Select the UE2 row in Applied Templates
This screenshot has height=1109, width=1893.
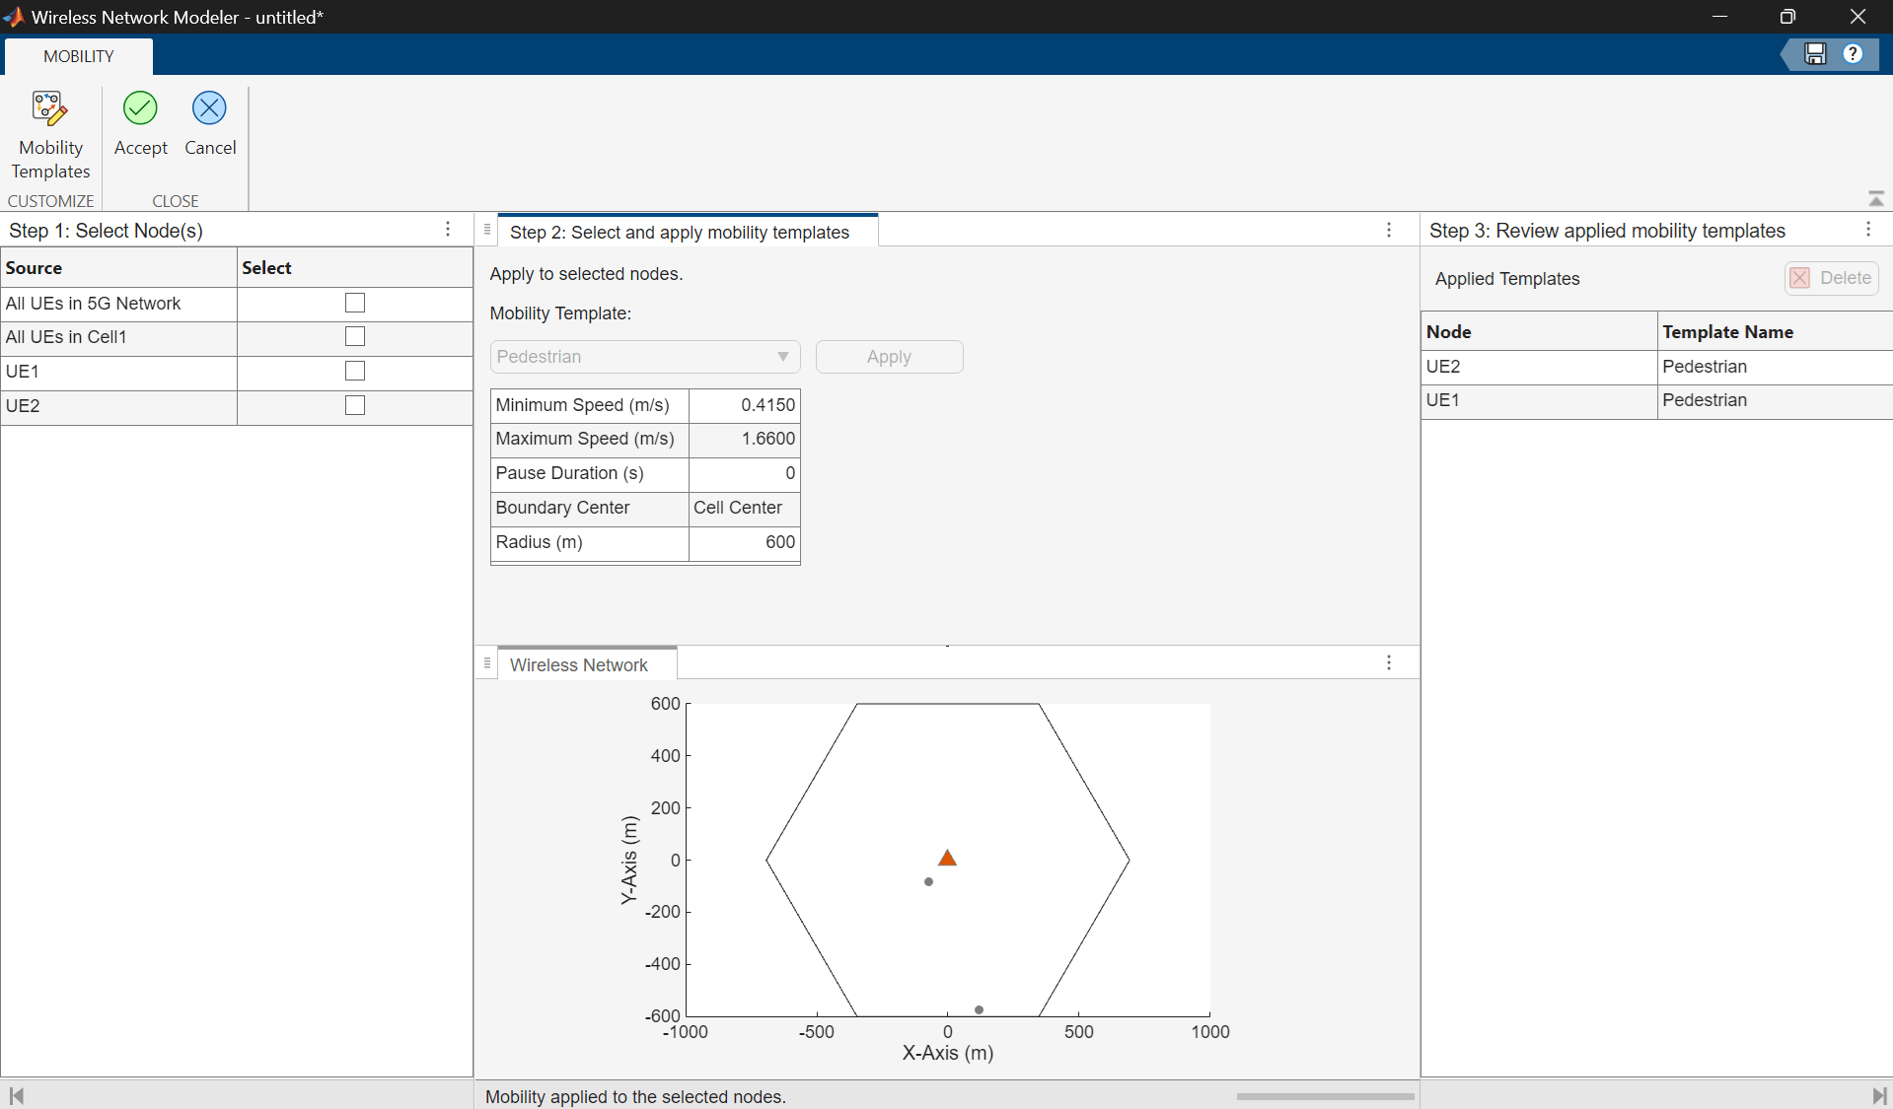(1539, 367)
